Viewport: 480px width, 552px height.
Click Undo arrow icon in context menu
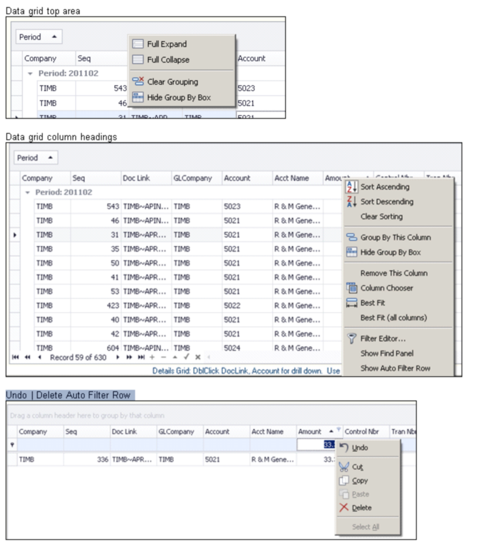(x=344, y=448)
